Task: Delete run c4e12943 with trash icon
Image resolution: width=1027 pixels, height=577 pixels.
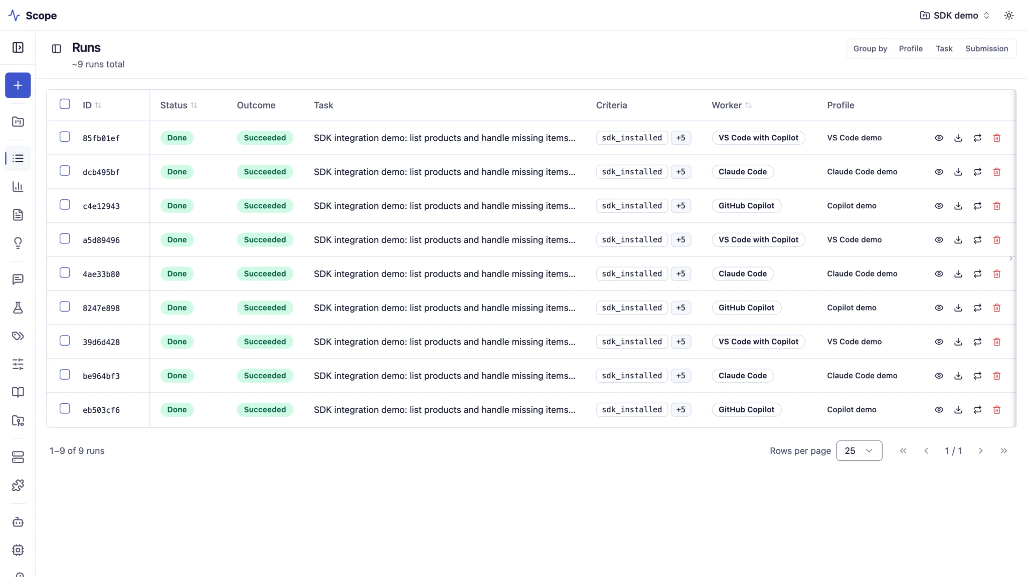Action: point(996,206)
